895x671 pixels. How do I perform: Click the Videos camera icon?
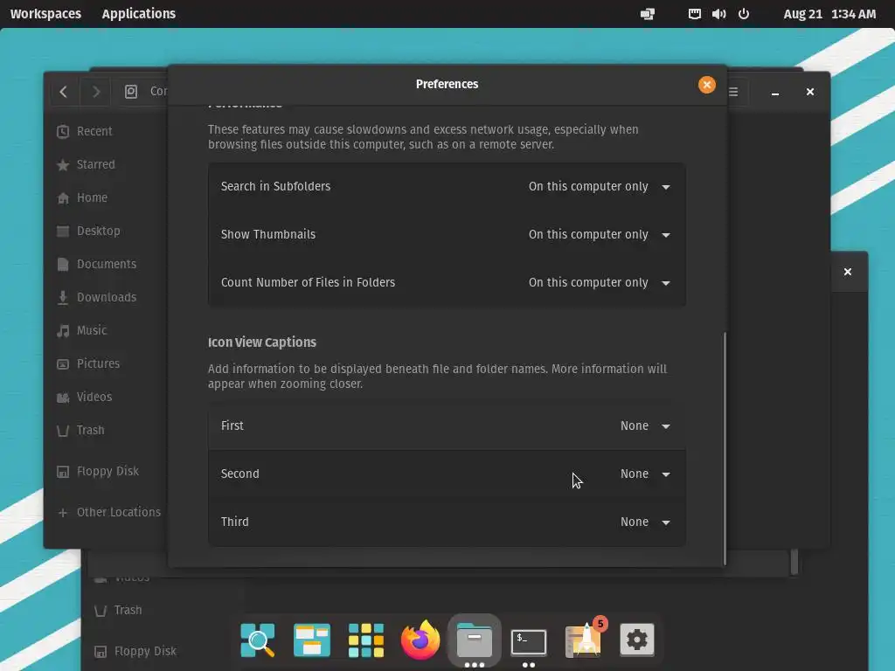coord(63,398)
